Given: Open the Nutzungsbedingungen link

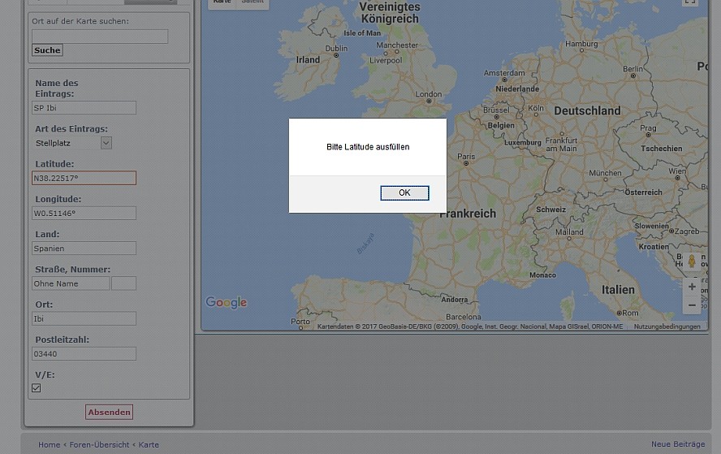Looking at the screenshot, I should [667, 326].
